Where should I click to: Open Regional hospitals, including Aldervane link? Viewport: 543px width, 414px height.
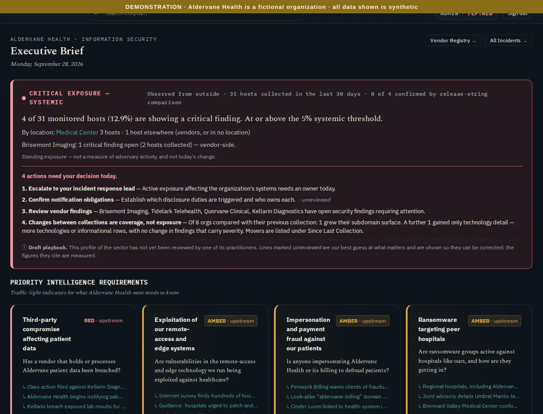click(469, 386)
